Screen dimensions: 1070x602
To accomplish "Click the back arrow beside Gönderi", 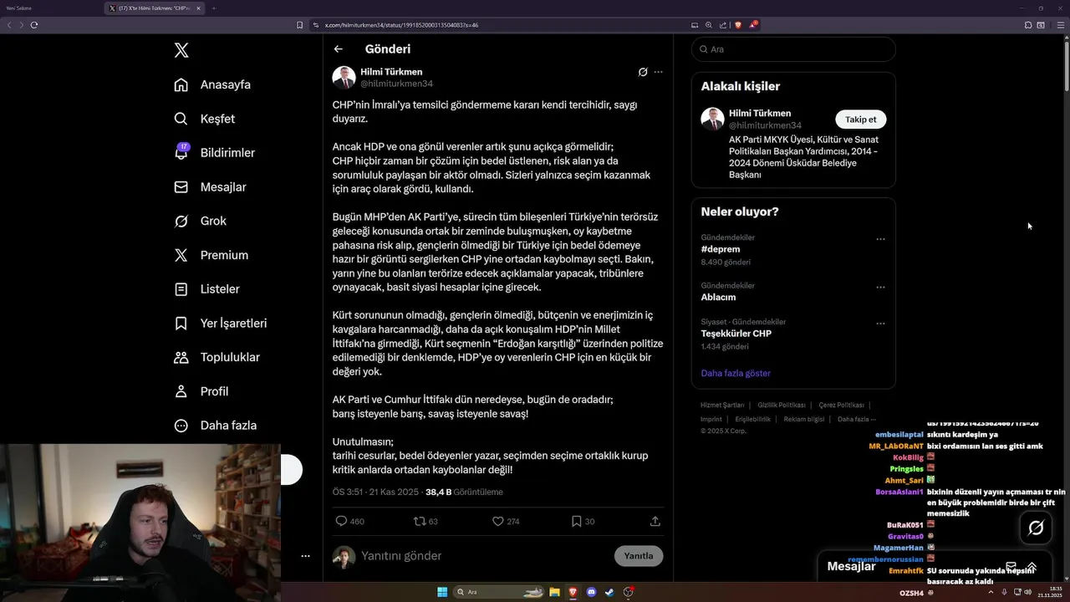I will pos(338,49).
